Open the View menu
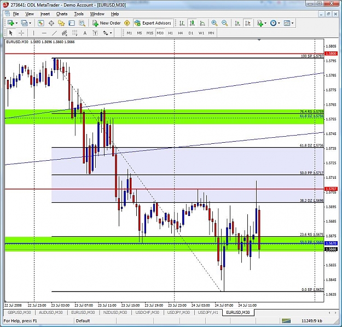 pos(30,14)
